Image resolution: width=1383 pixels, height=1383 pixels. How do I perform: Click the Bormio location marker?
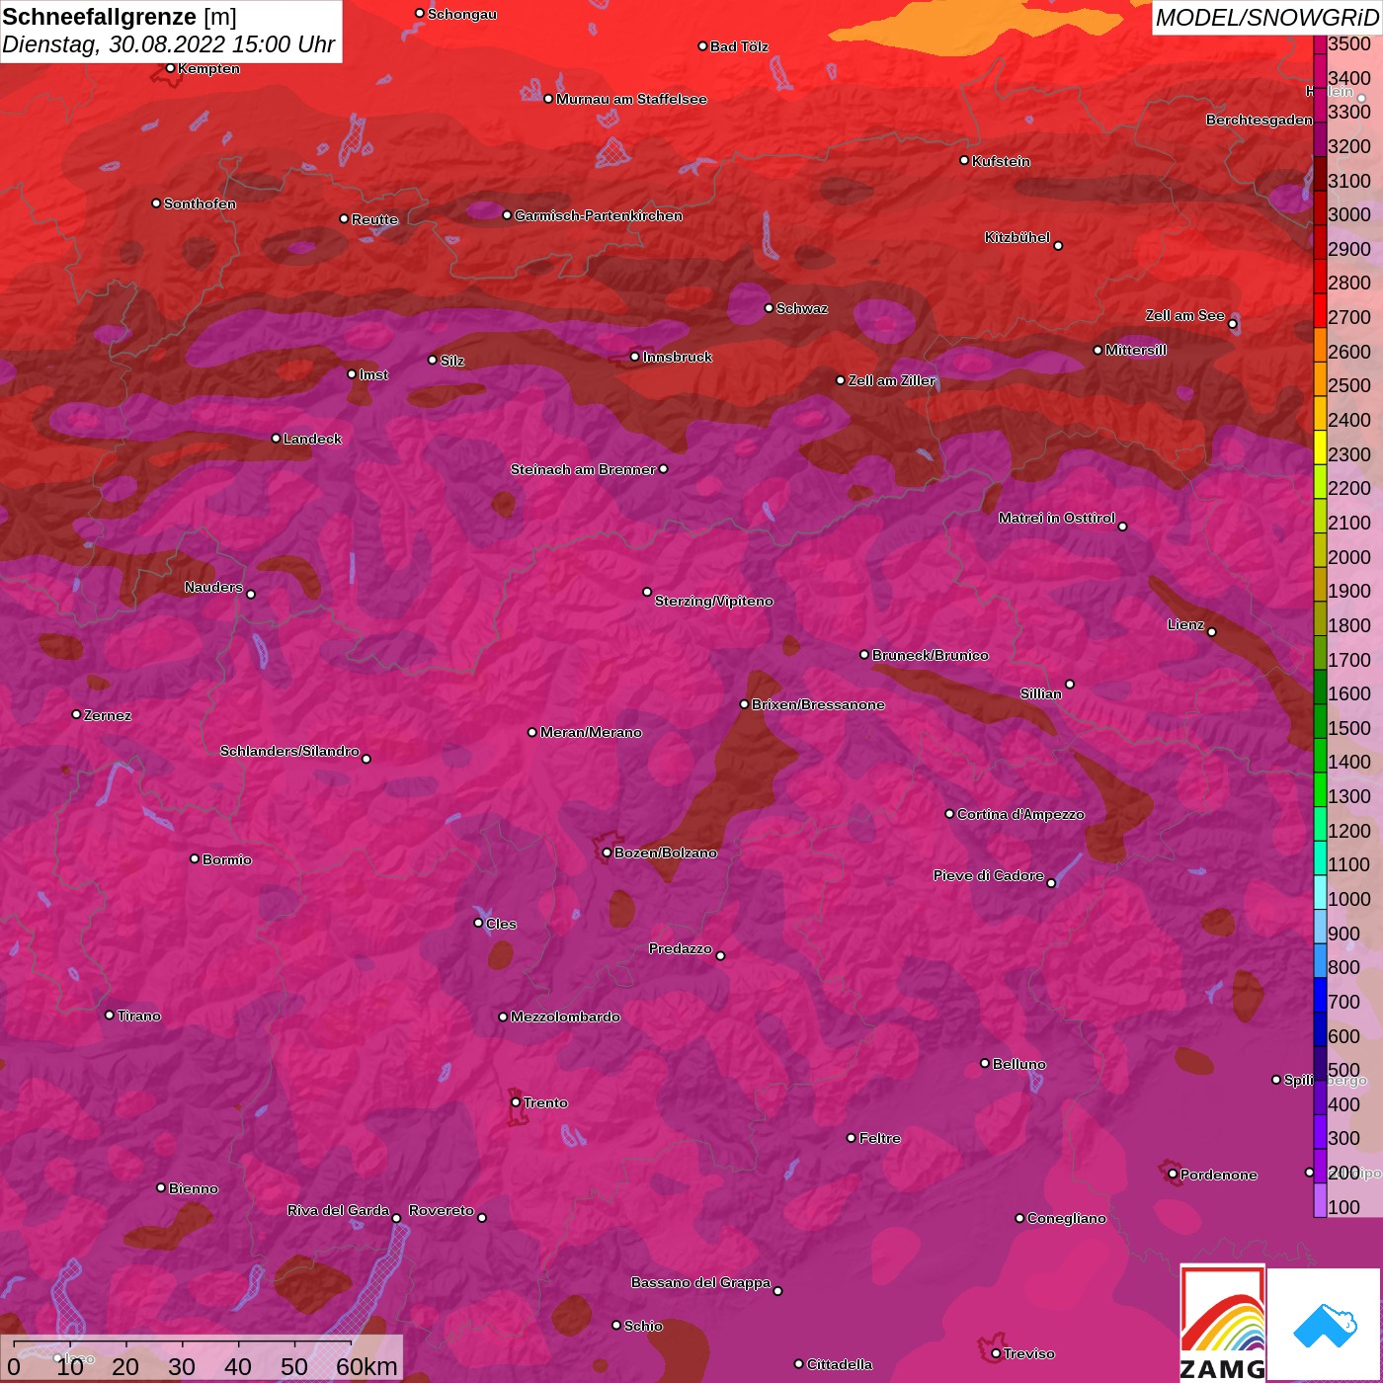[x=195, y=858]
